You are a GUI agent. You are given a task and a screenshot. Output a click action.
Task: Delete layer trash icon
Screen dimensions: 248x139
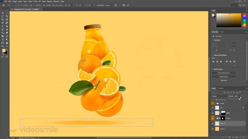tap(244, 137)
